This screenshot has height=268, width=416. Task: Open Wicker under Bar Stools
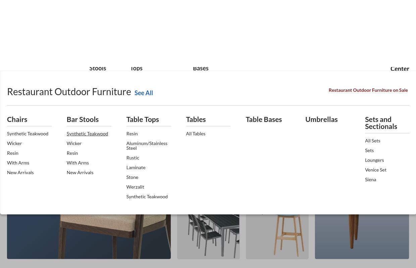74,143
